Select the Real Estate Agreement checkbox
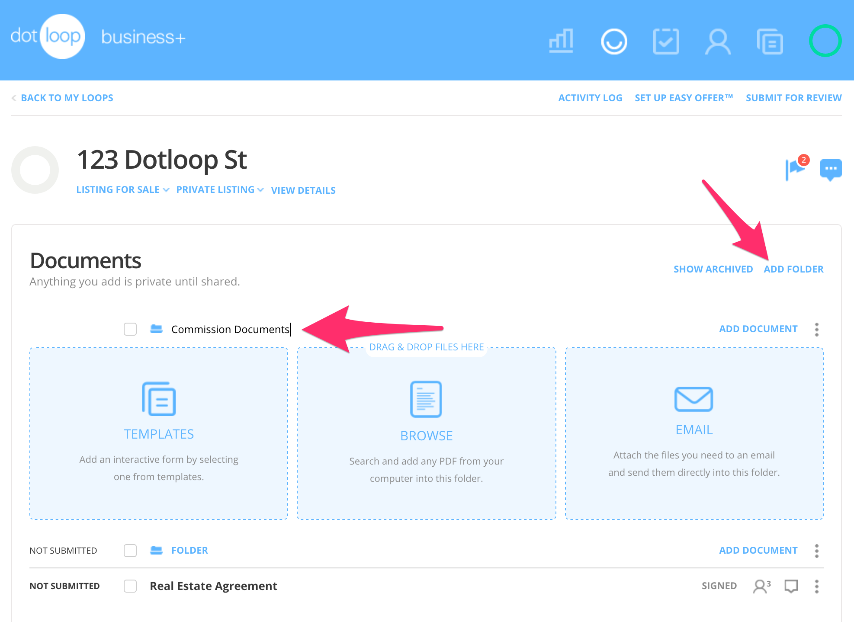This screenshot has width=854, height=622. point(130,586)
